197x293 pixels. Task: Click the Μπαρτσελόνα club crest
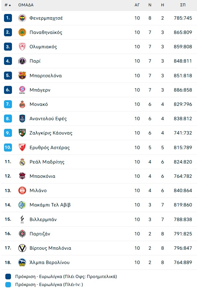(22, 76)
